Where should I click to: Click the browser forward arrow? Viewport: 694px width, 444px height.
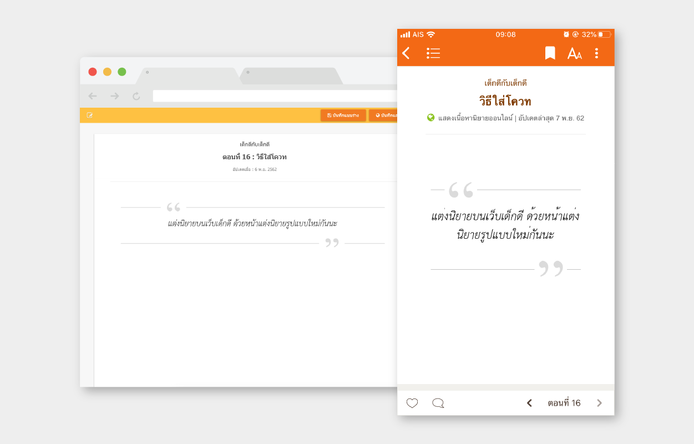tap(115, 96)
